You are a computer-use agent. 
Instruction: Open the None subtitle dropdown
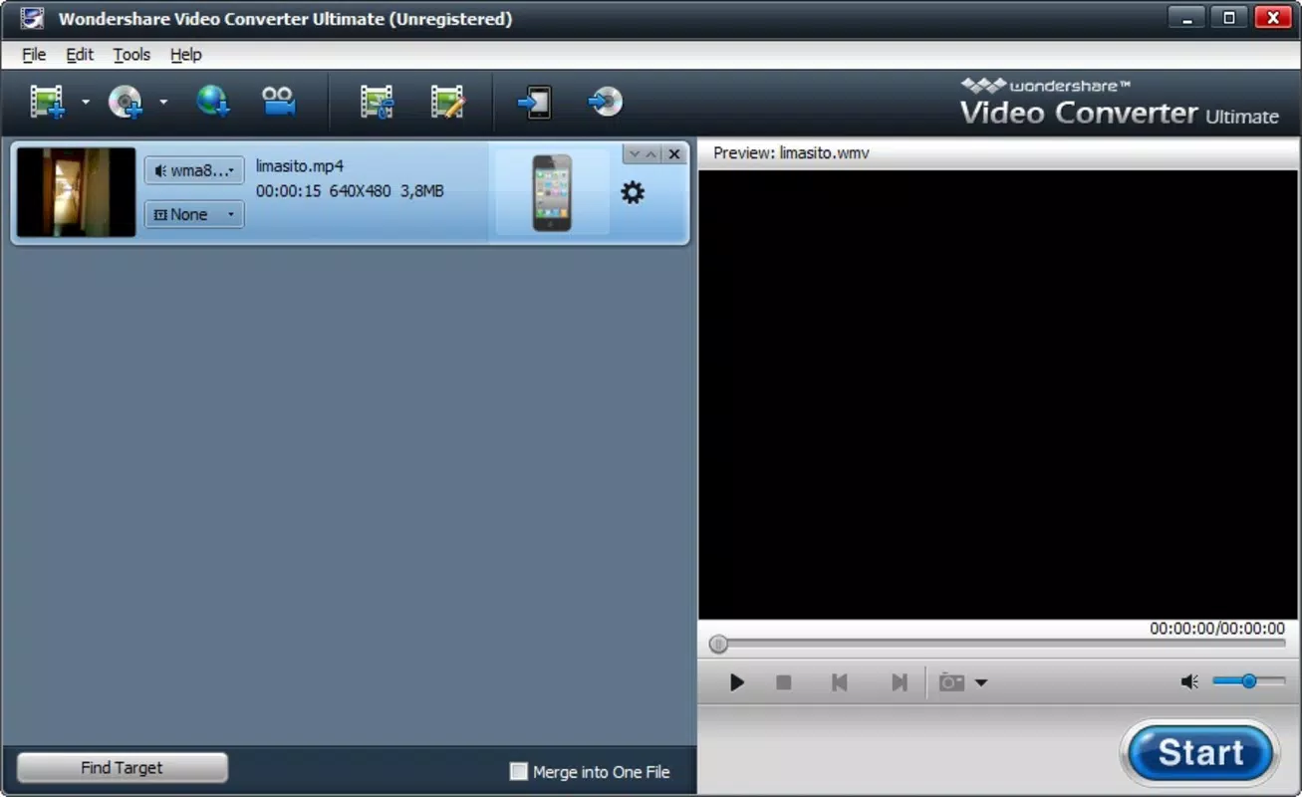pyautogui.click(x=194, y=214)
